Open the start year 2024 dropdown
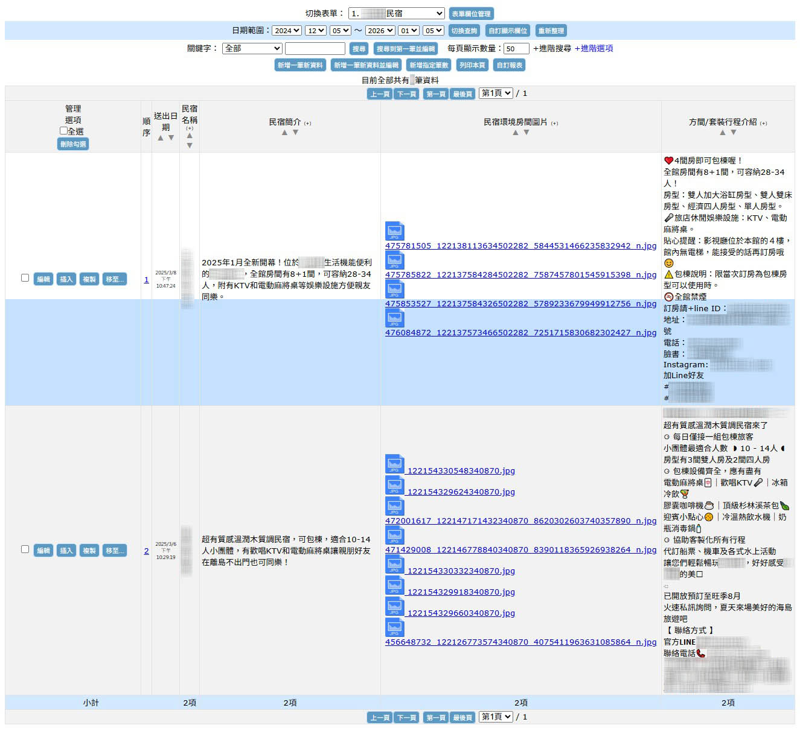 (x=287, y=31)
